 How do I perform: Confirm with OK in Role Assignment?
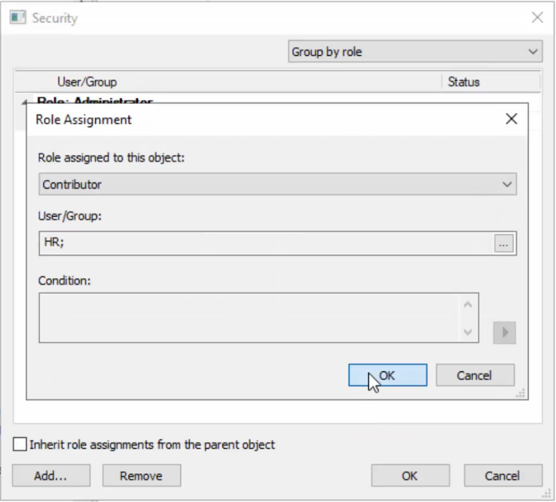(387, 375)
